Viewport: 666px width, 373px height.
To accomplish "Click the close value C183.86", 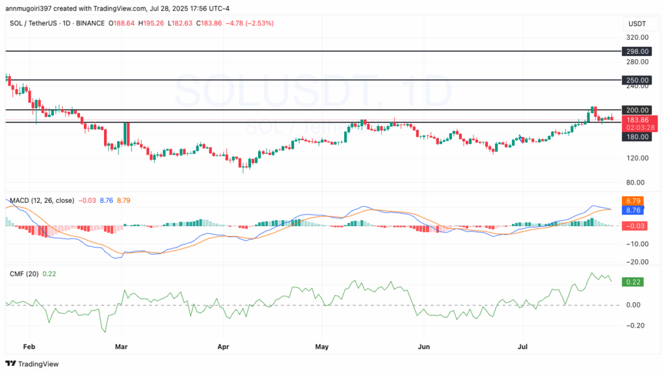I will click(209, 23).
